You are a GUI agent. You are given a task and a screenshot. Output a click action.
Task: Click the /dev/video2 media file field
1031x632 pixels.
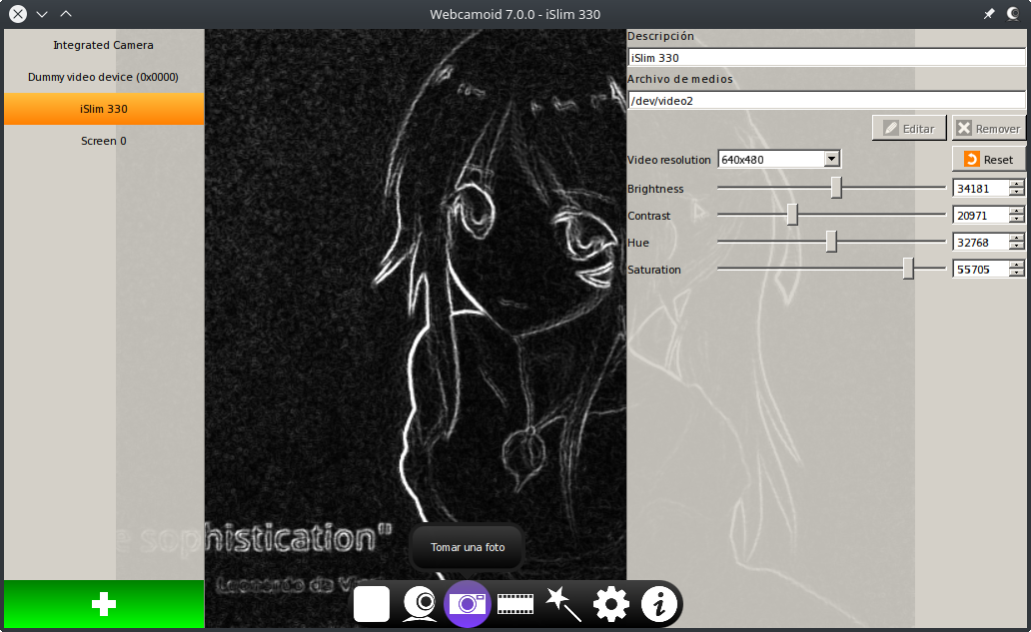point(826,100)
